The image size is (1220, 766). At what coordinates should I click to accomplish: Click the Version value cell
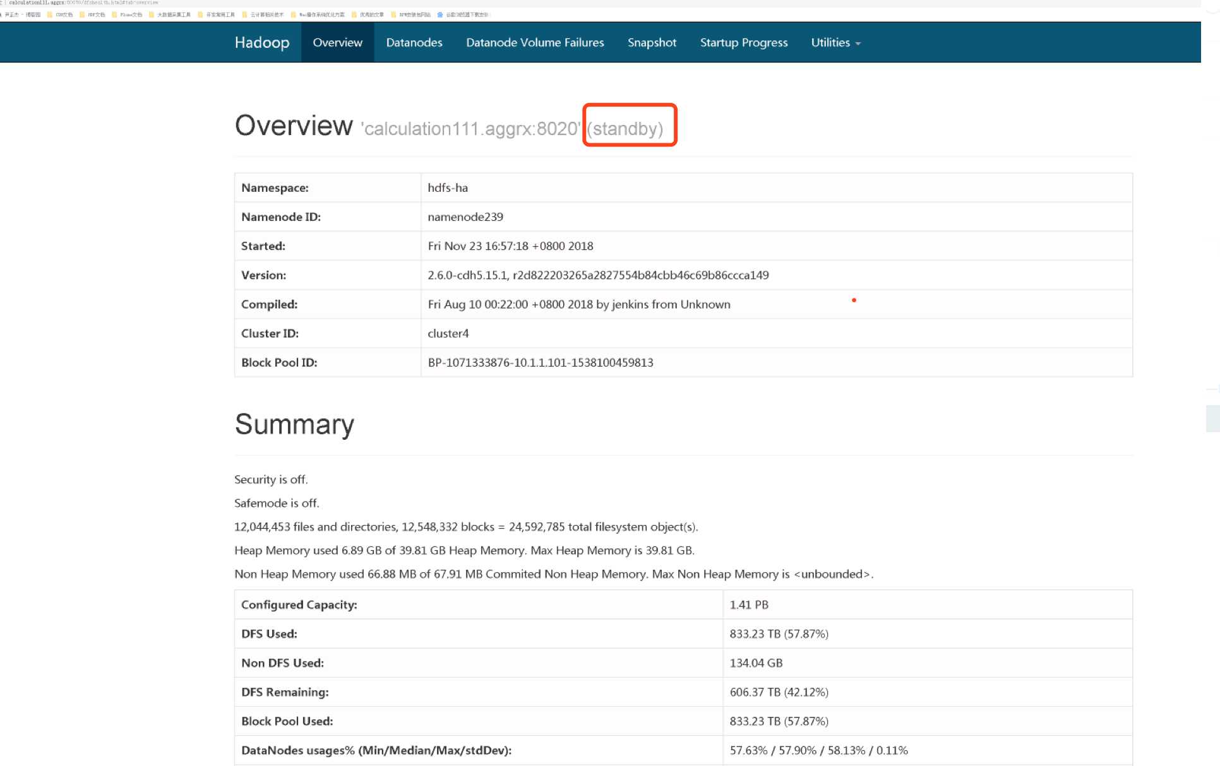click(x=597, y=275)
